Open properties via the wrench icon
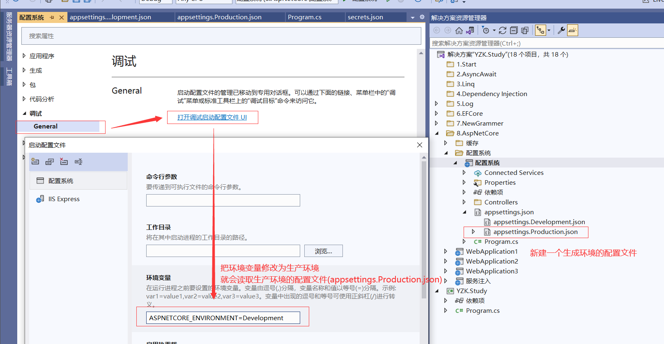 (x=561, y=30)
